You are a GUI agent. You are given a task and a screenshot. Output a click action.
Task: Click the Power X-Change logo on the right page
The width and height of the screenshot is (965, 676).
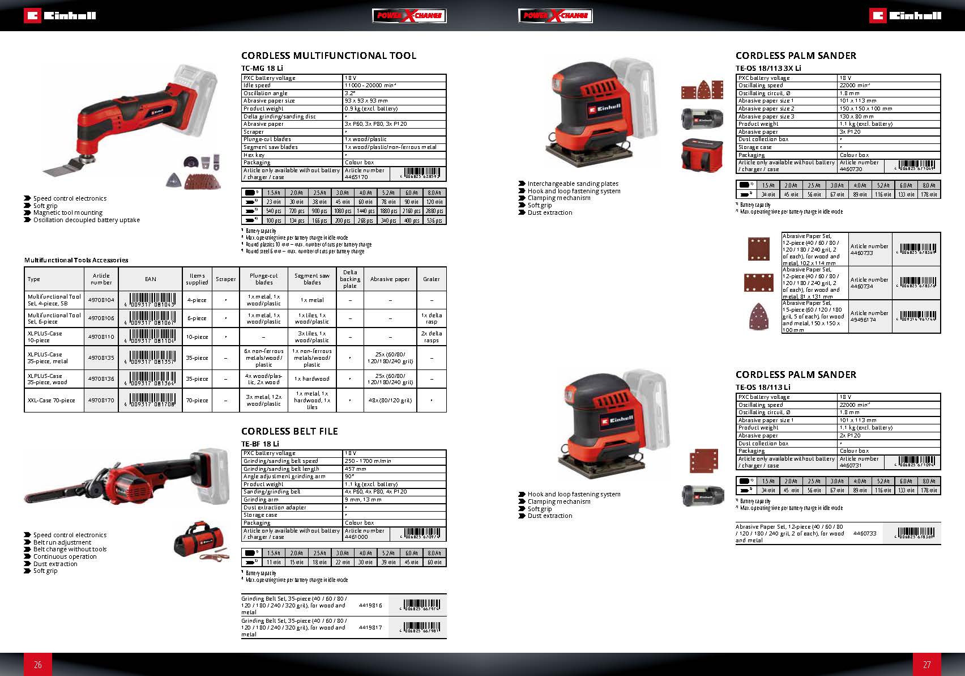[x=556, y=15]
